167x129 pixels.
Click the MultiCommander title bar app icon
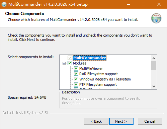4,4
